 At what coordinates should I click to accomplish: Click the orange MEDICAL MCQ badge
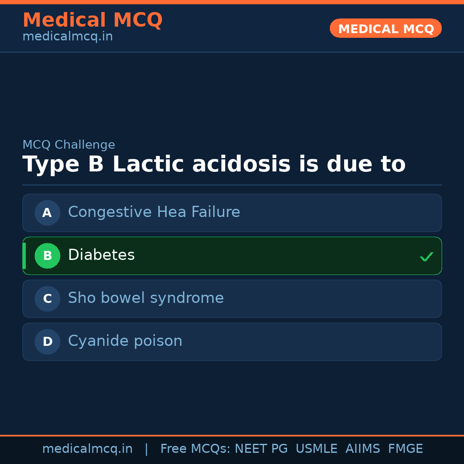[x=385, y=28]
